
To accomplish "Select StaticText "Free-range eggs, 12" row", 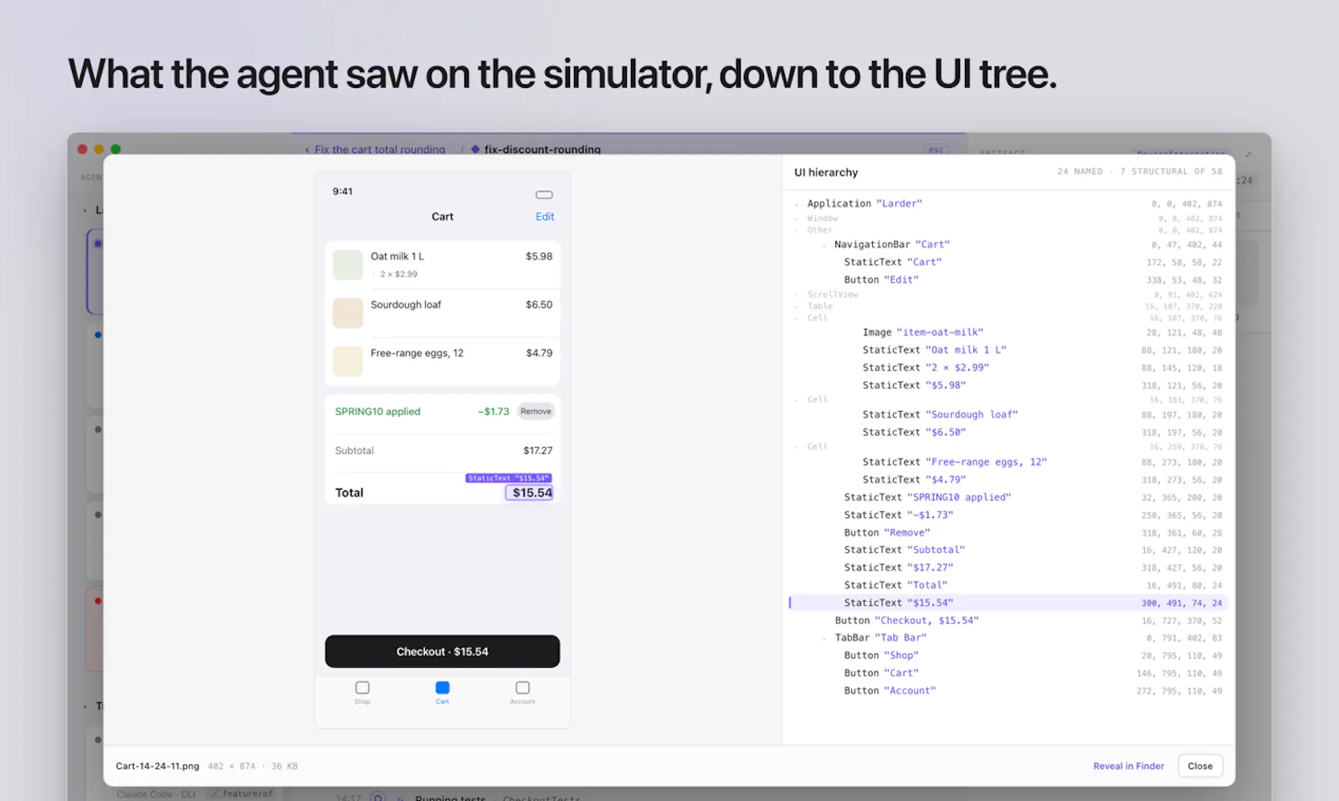I will pyautogui.click(x=1008, y=462).
